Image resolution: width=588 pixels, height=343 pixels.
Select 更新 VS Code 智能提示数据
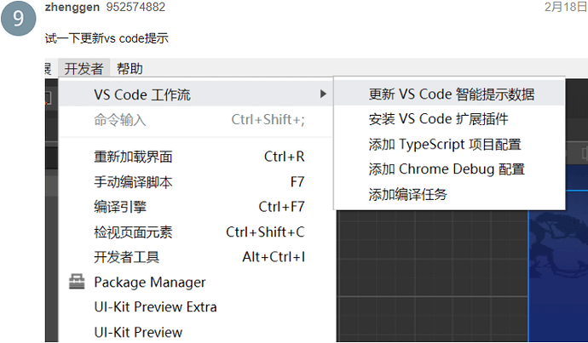(x=451, y=94)
